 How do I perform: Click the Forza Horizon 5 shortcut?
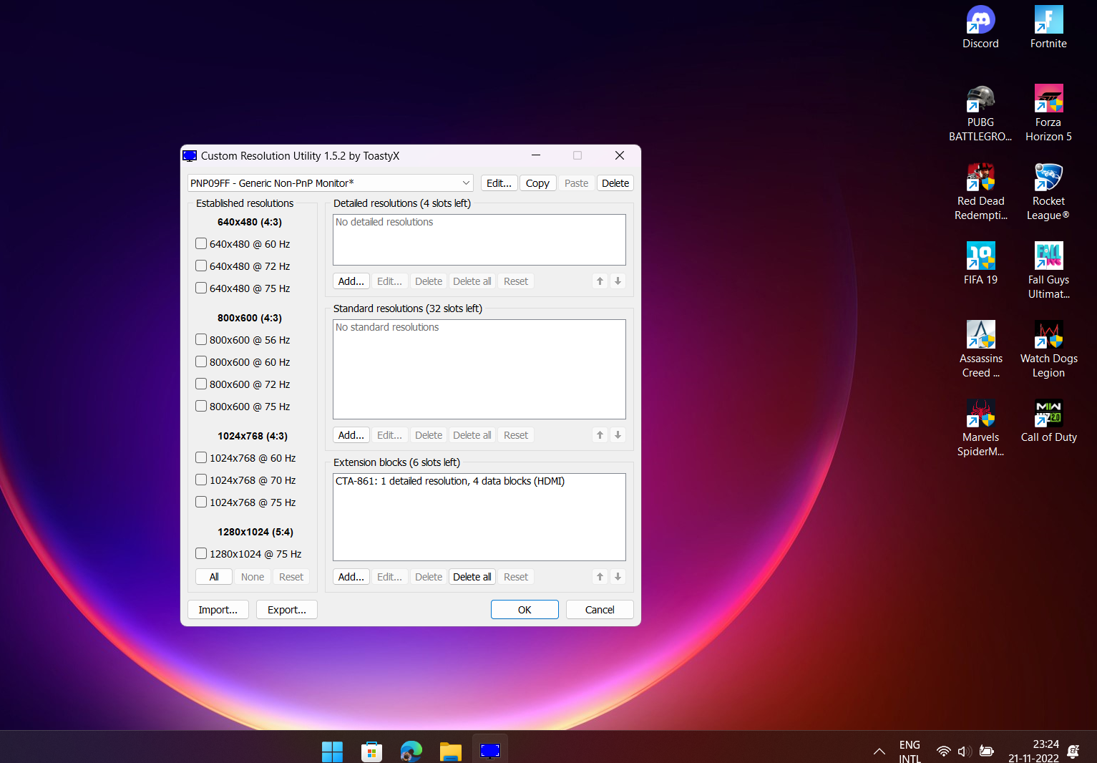coord(1048,99)
